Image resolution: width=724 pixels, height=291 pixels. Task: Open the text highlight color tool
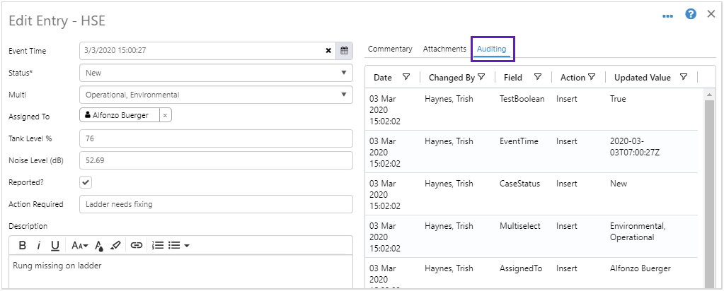point(99,246)
